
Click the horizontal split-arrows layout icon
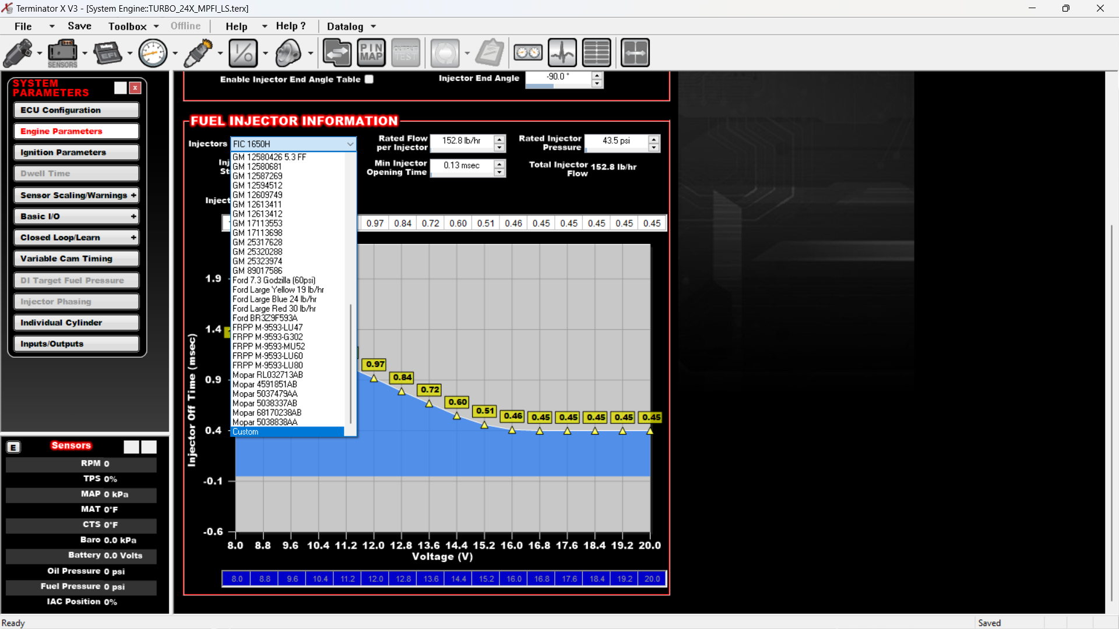click(635, 53)
